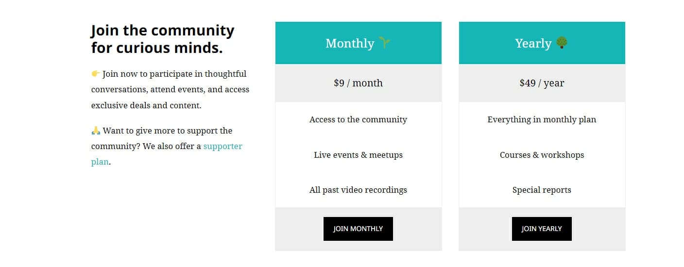
Task: Open the supporter plan link
Action: pyautogui.click(x=167, y=154)
